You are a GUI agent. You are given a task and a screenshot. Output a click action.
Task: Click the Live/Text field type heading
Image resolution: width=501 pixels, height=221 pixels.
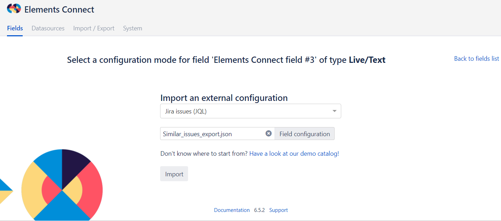click(x=367, y=60)
